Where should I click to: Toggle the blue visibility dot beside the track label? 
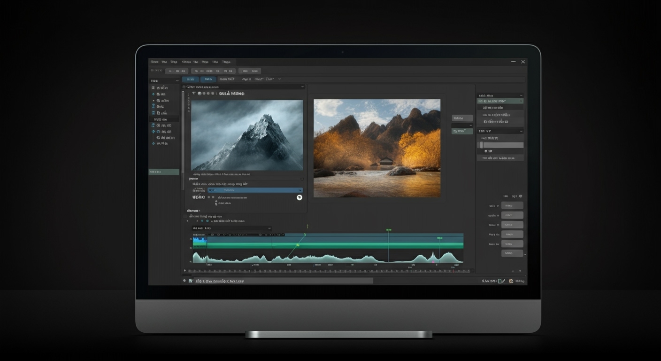point(202,221)
